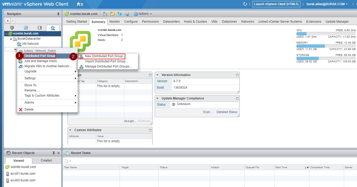
Task: Choose Import Distributed Port Group
Action: pos(106,61)
